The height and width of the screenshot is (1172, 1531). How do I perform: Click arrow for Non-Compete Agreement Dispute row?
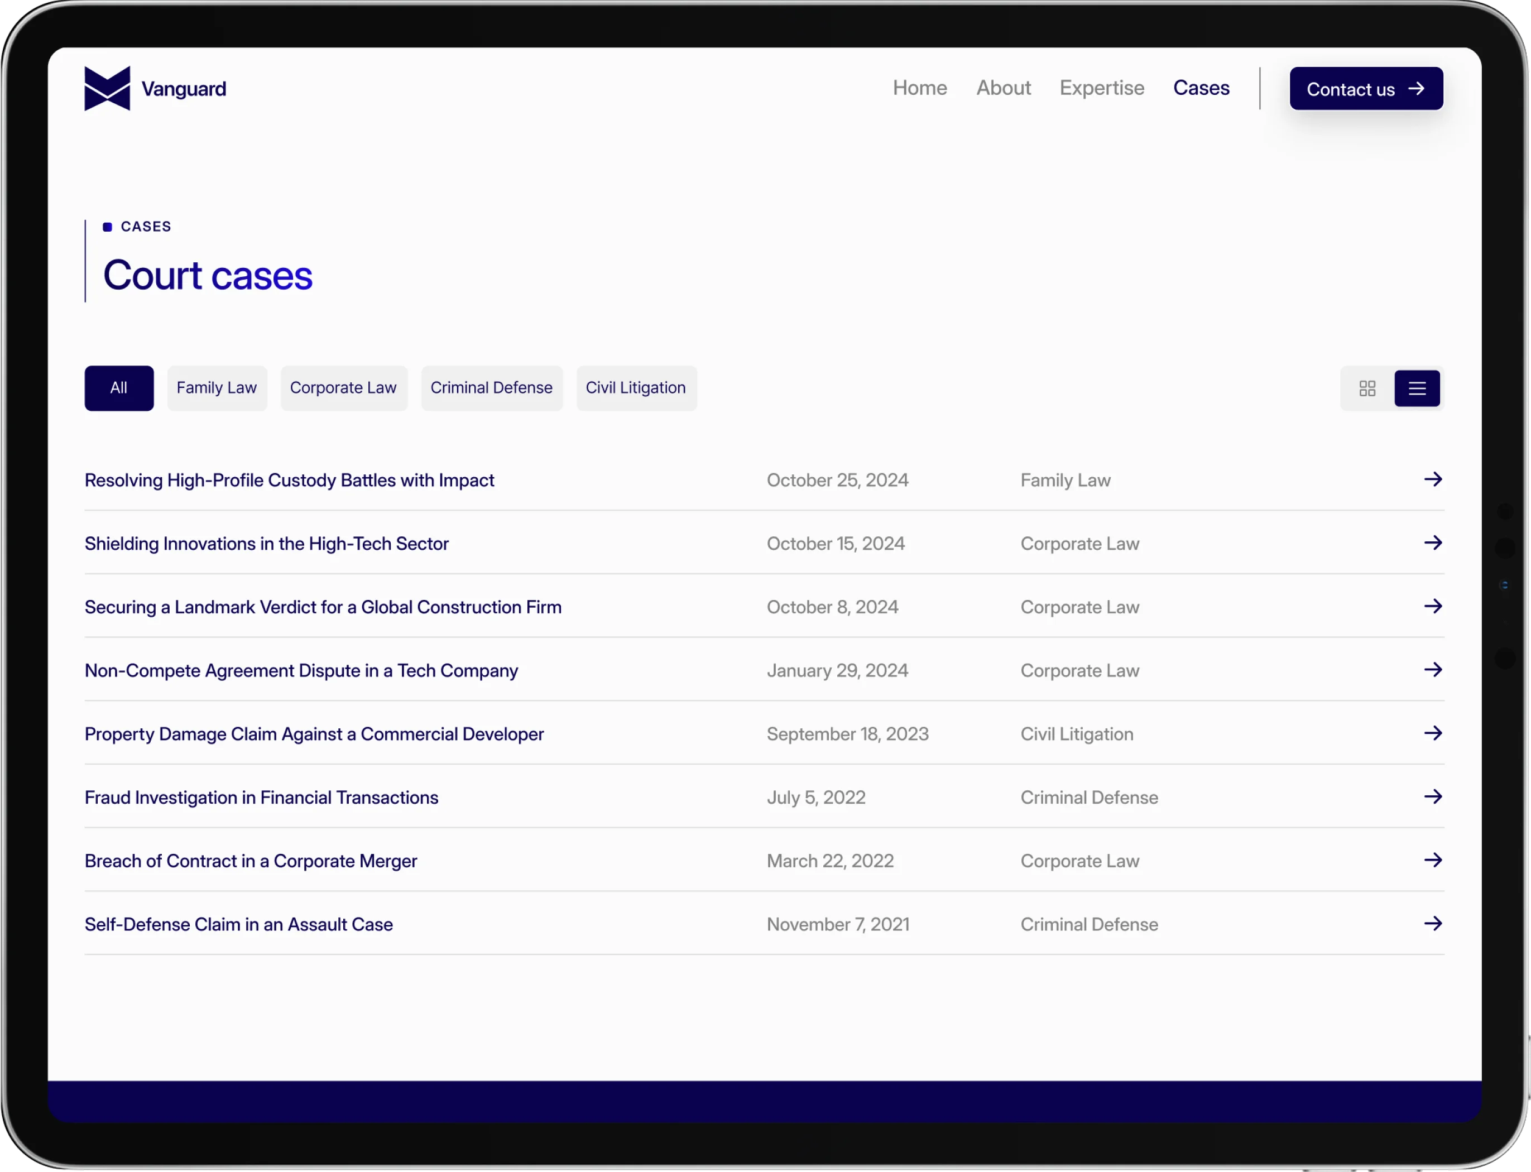pyautogui.click(x=1433, y=670)
